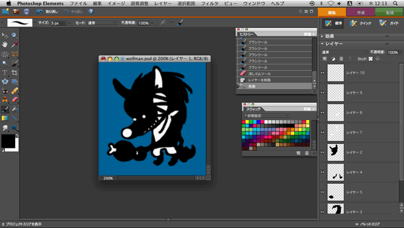Select the Eraser tool in toolbox
Image resolution: width=404 pixels, height=228 pixels.
[15, 100]
